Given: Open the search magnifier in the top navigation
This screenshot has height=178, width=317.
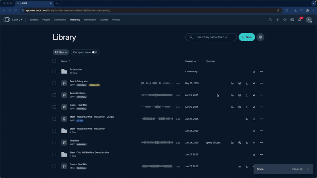Looking at the screenshot, I should pos(270,19).
